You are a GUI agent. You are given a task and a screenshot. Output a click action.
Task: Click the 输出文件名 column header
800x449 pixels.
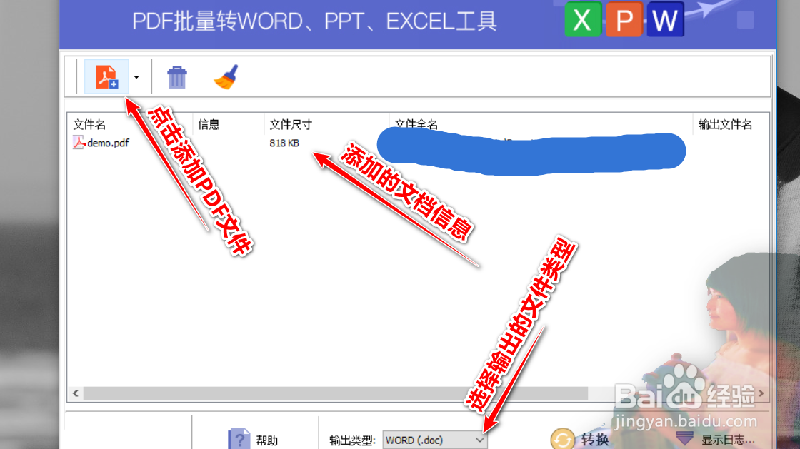point(724,124)
